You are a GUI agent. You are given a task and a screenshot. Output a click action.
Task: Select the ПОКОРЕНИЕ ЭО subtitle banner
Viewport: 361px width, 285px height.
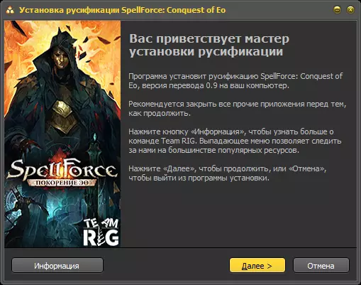click(62, 183)
